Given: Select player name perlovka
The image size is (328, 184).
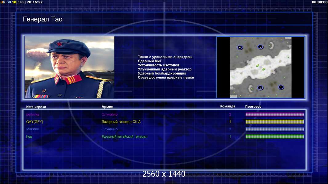Looking at the screenshot, I should coord(33,114).
